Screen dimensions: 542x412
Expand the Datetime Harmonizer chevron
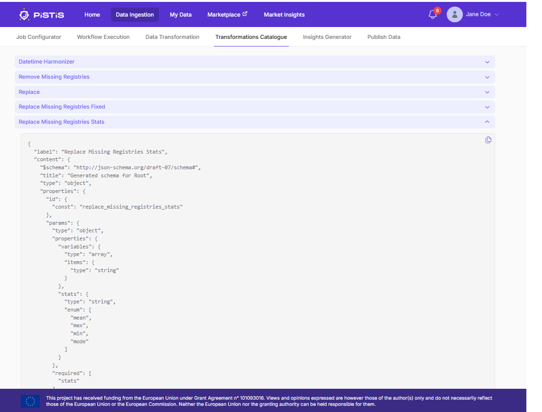point(487,62)
